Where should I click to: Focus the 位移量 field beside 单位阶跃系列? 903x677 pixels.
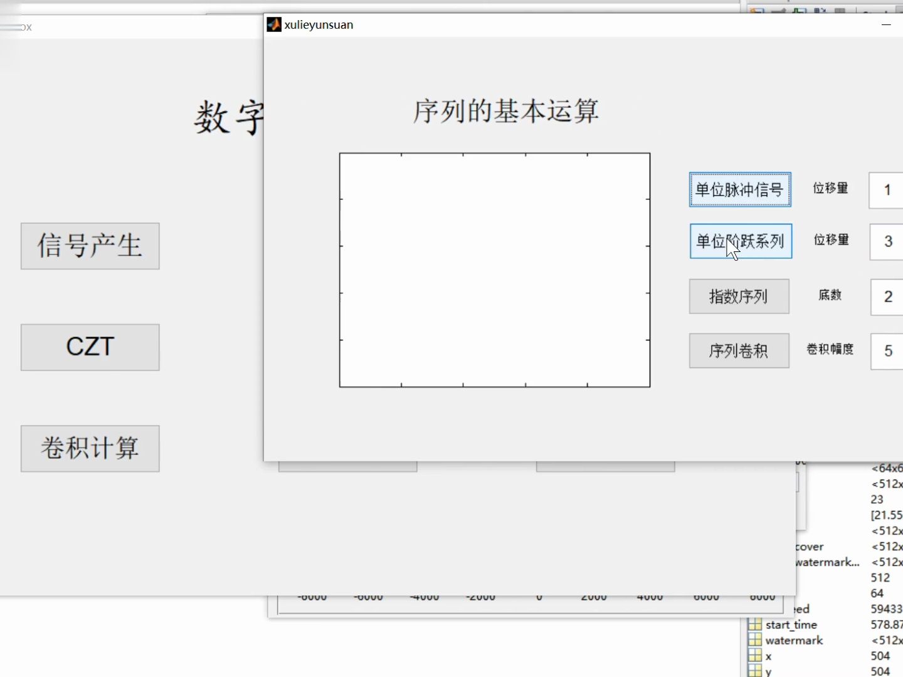pyautogui.click(x=887, y=241)
